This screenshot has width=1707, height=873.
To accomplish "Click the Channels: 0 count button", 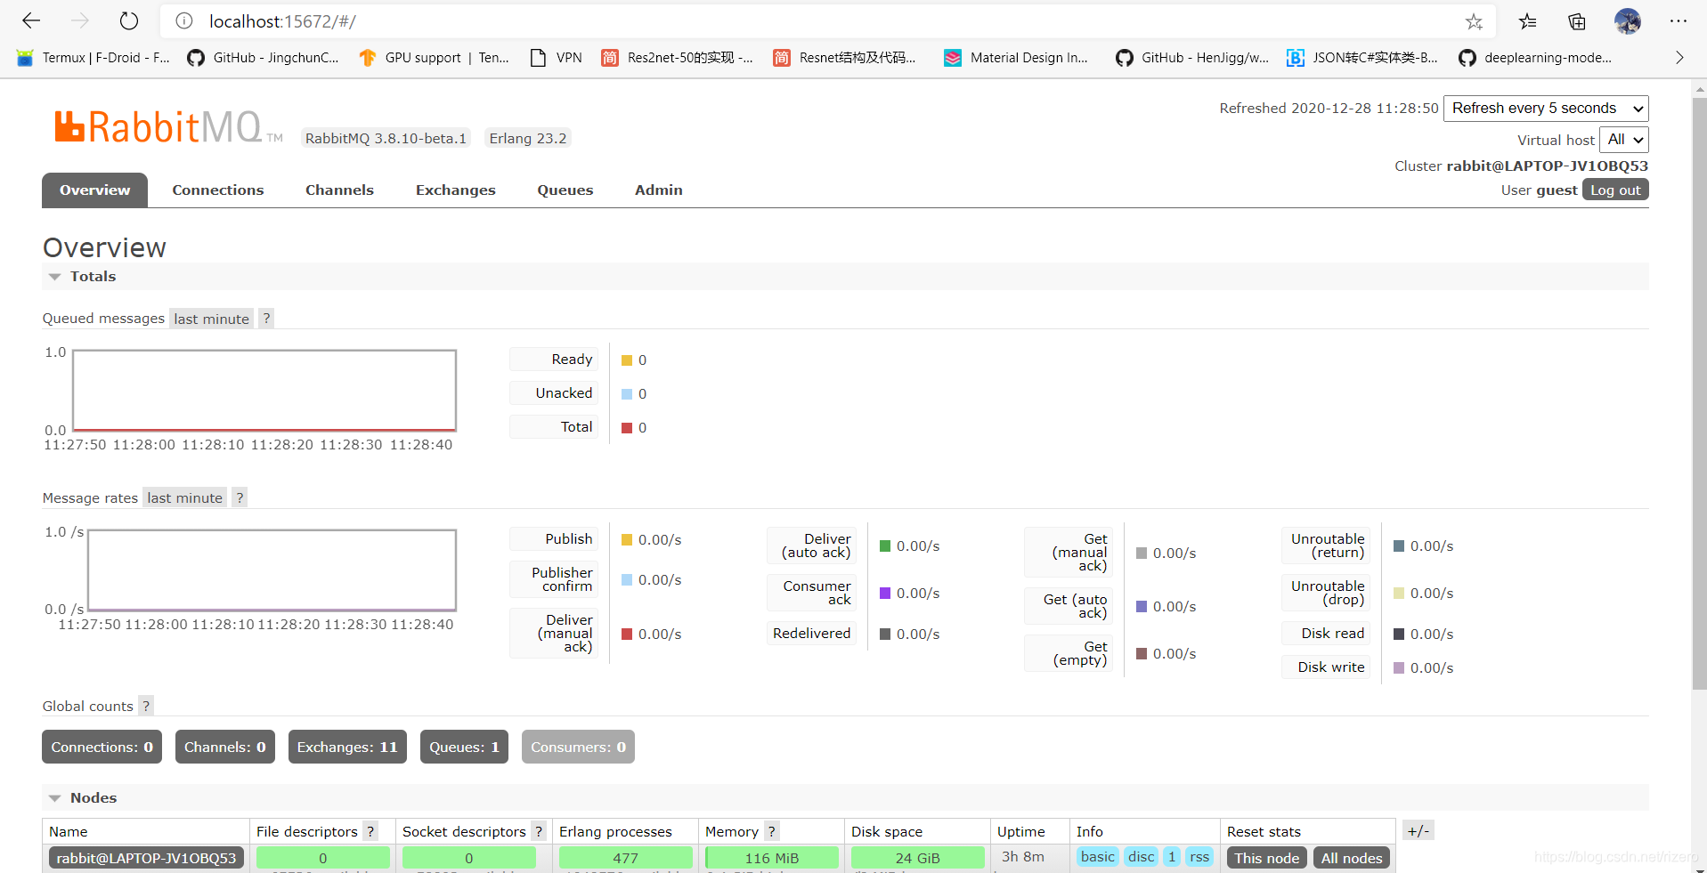I will [x=225, y=747].
